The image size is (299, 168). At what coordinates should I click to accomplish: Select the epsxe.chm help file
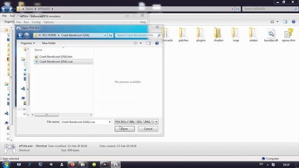(289, 35)
